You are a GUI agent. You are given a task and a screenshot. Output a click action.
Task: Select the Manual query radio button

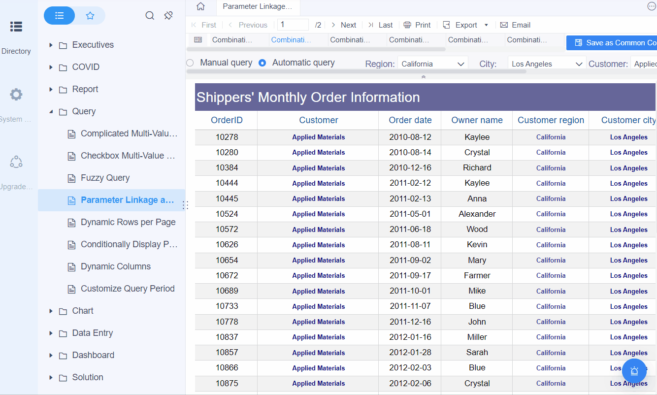[x=190, y=63]
